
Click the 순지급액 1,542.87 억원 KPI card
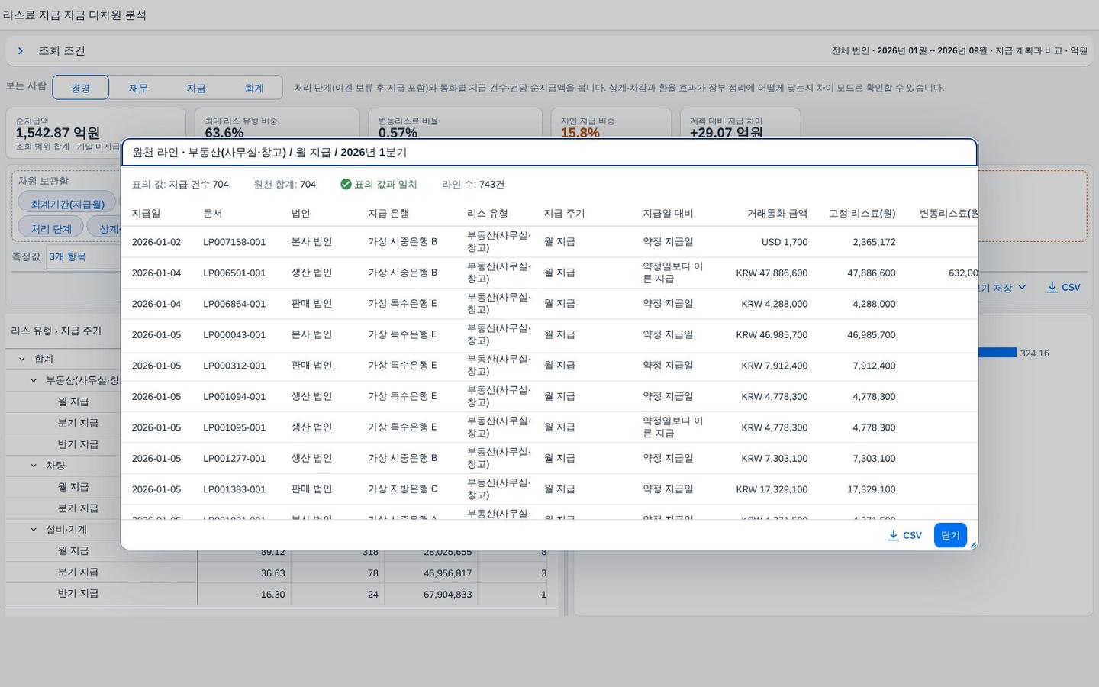95,124
